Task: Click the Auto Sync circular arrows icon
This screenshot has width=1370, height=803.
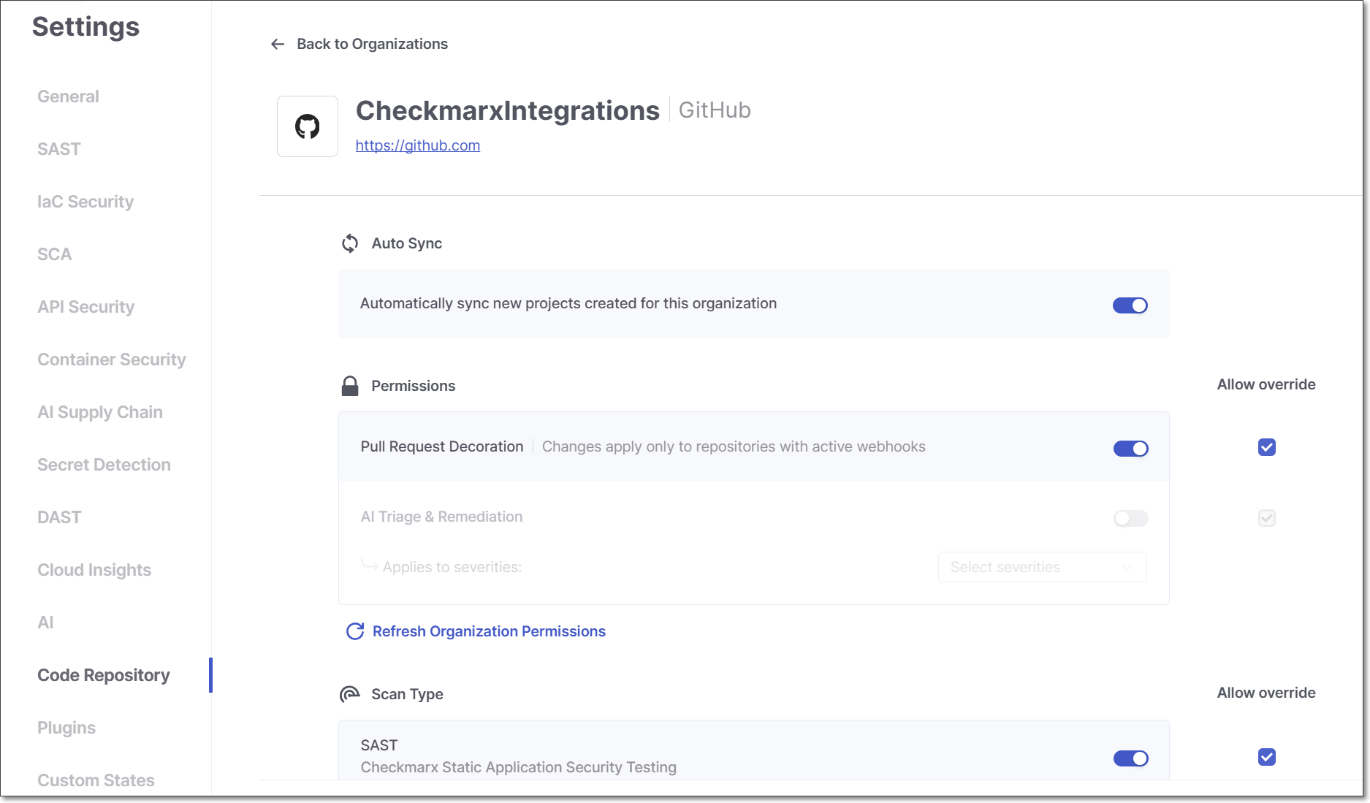Action: click(350, 243)
